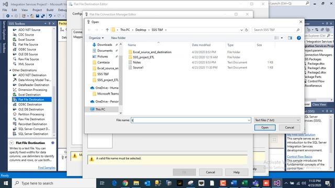Select Excel Destination in SSIS Toolbox
Screen dimensions: 335x188
(x=29, y=95)
